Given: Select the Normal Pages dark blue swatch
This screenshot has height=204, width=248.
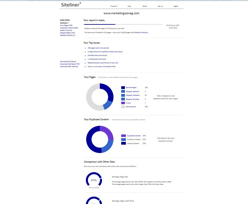Looking at the screenshot, I should [x=123, y=87].
